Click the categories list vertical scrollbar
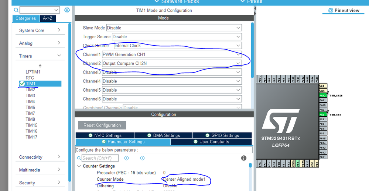The width and height of the screenshot is (369, 191). (70, 102)
